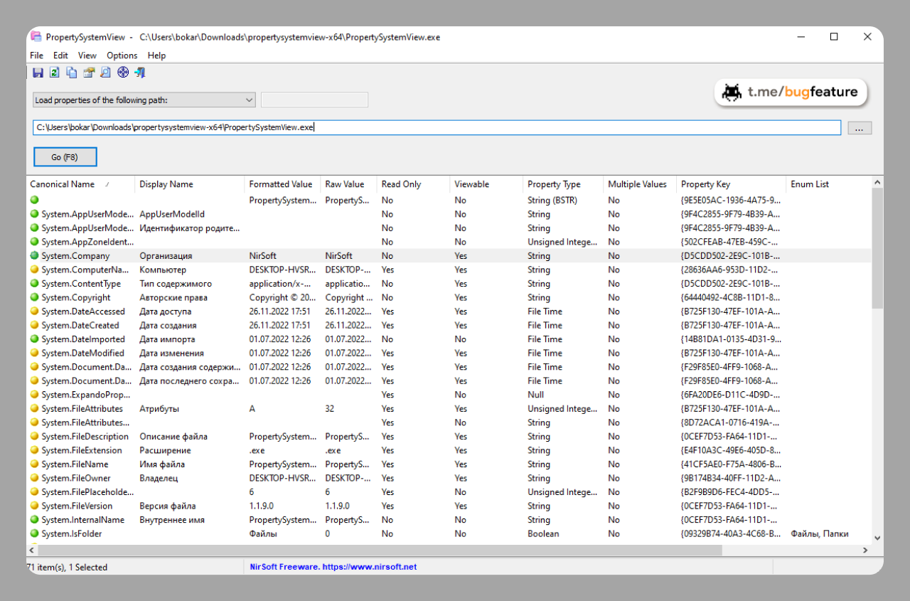Click the Go (F8) button

[65, 157]
